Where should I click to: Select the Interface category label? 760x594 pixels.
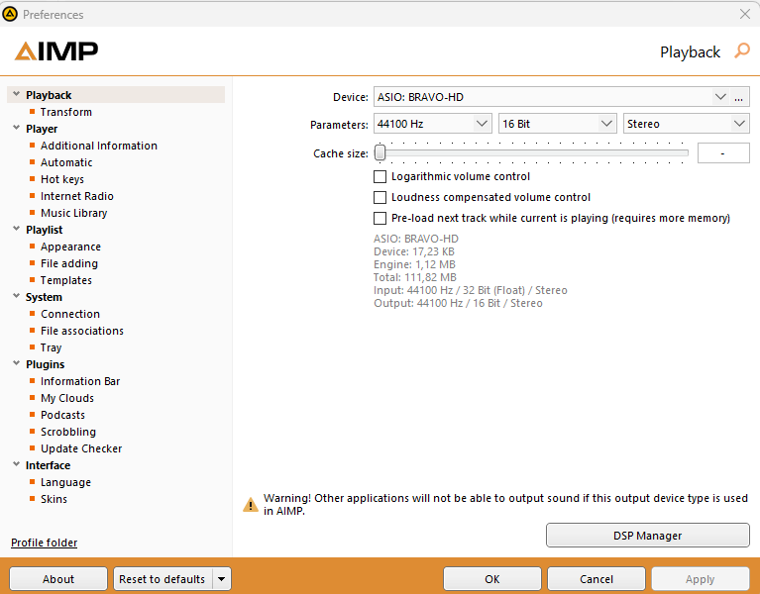[48, 465]
